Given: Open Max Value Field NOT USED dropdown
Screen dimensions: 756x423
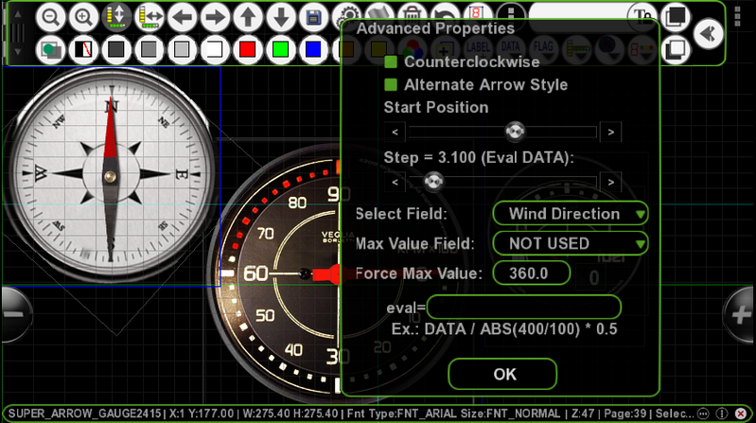Looking at the screenshot, I should [571, 243].
